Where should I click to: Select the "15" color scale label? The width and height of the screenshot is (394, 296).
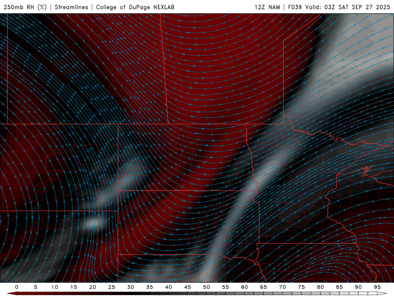(73, 287)
